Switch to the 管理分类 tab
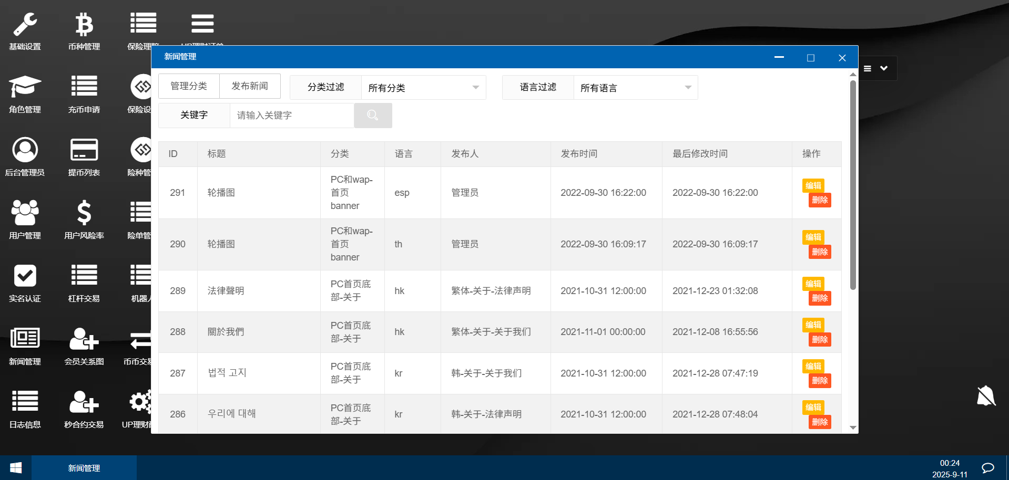Image resolution: width=1009 pixels, height=480 pixels. pyautogui.click(x=189, y=86)
